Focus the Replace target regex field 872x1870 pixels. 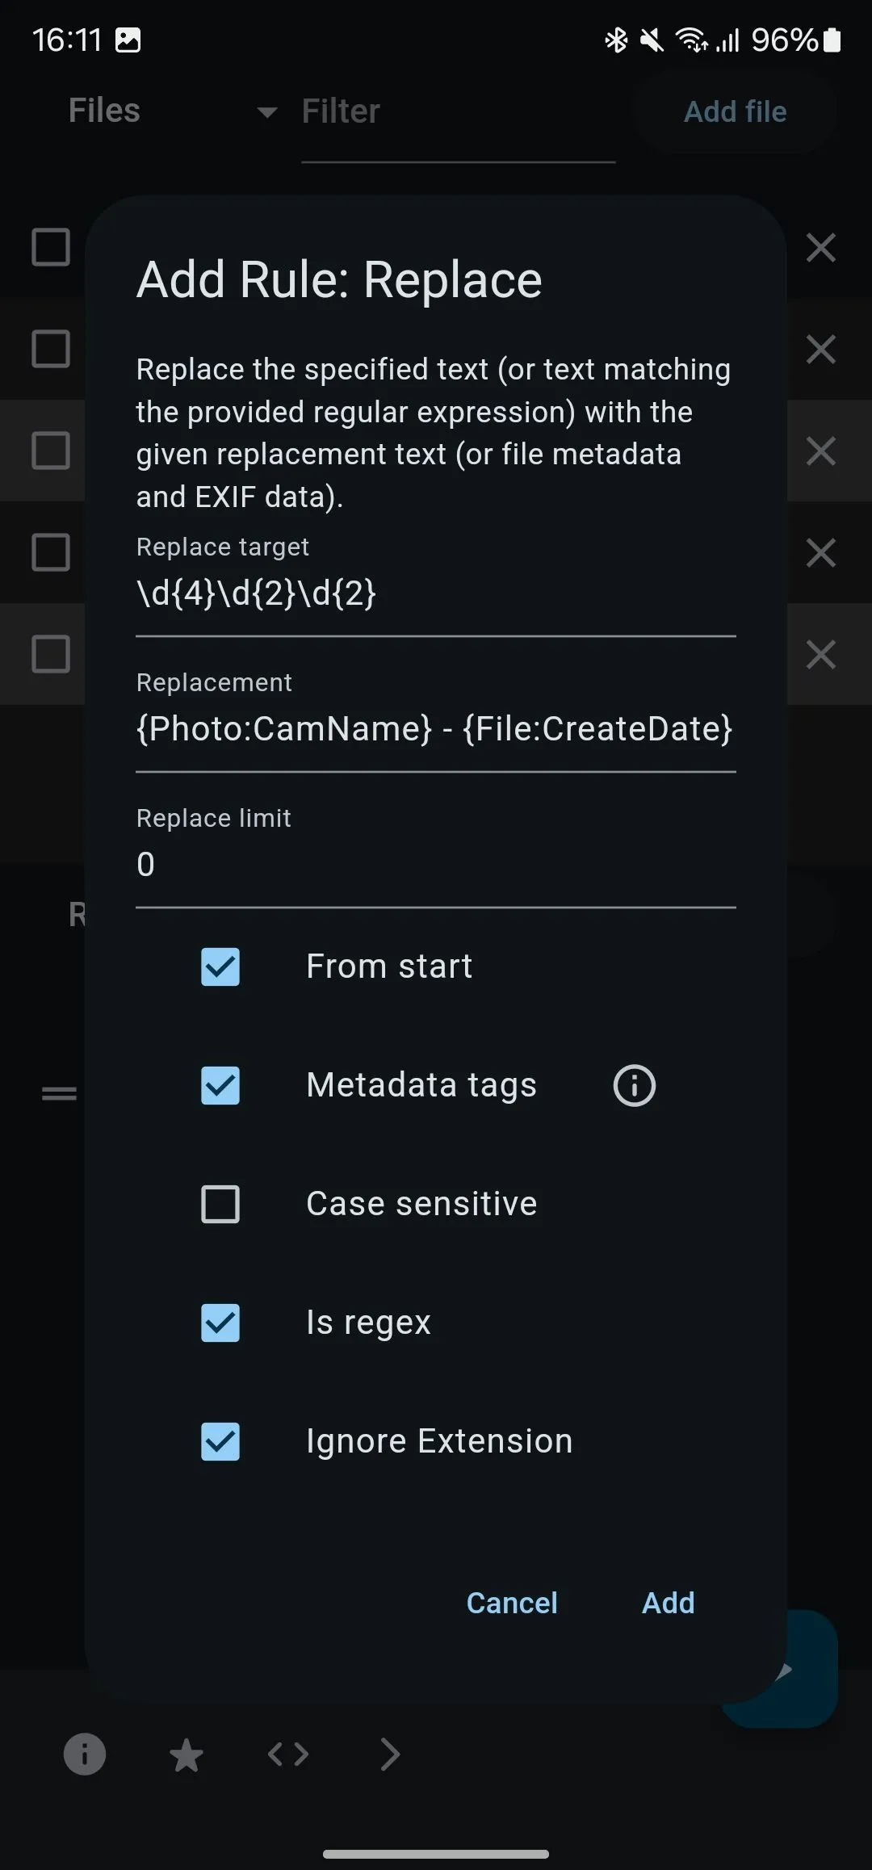(x=436, y=594)
